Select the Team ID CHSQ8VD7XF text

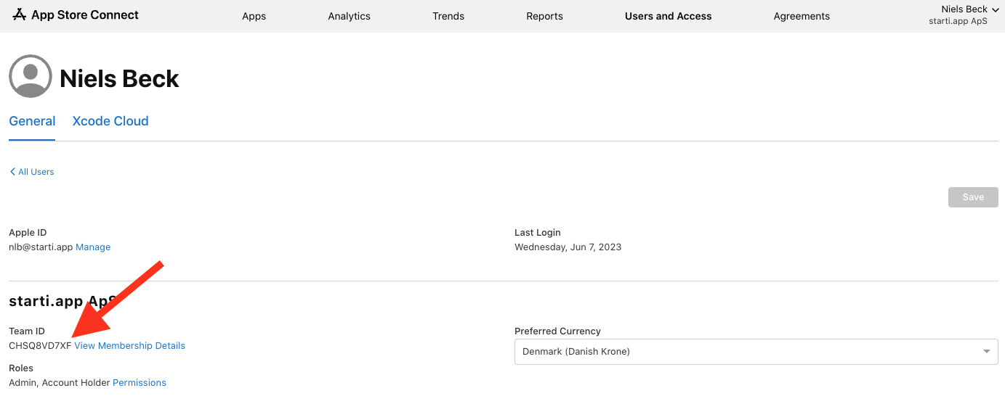40,346
